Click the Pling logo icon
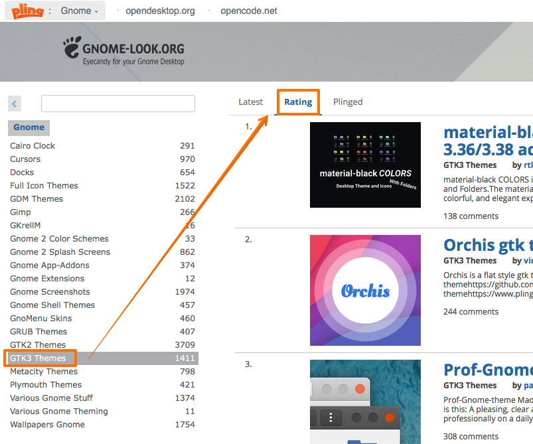The height and width of the screenshot is (444, 533). coord(27,11)
